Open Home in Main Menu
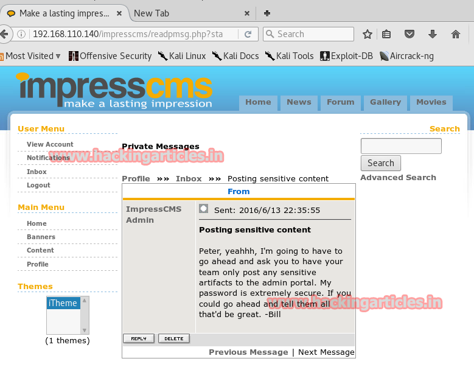 pos(37,223)
